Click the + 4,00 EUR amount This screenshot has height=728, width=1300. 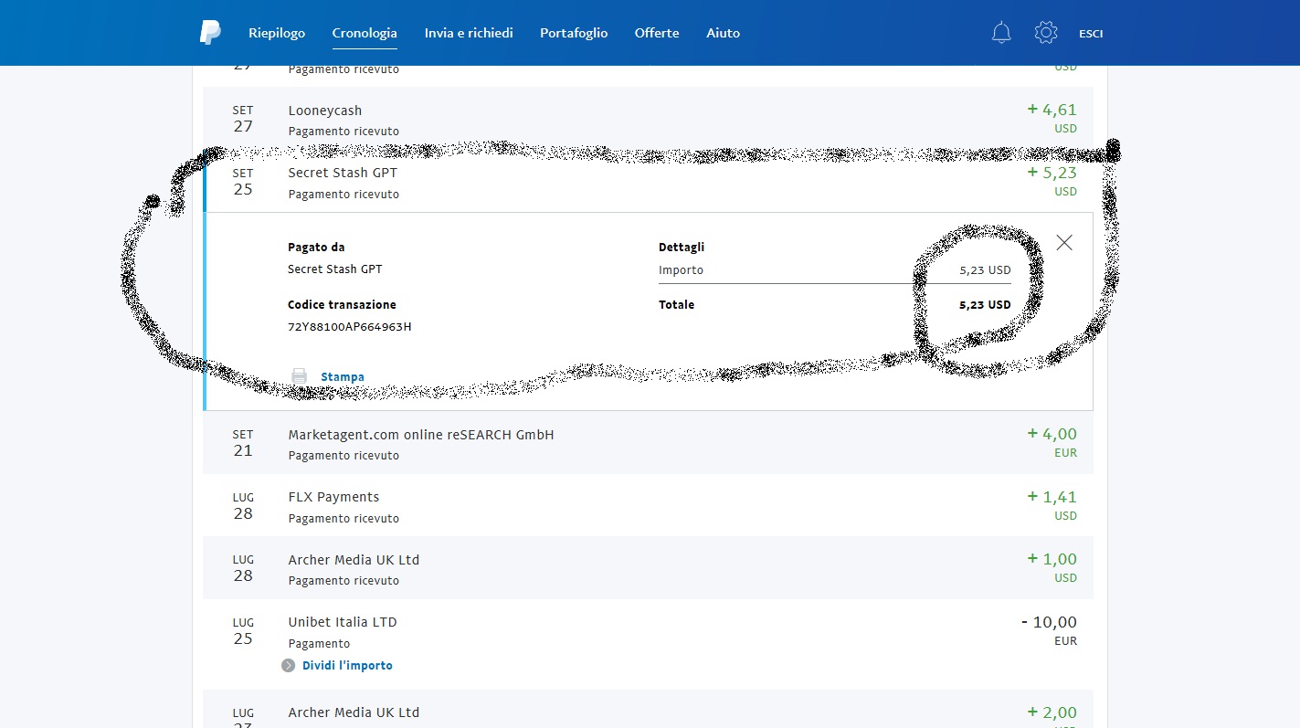click(1052, 442)
